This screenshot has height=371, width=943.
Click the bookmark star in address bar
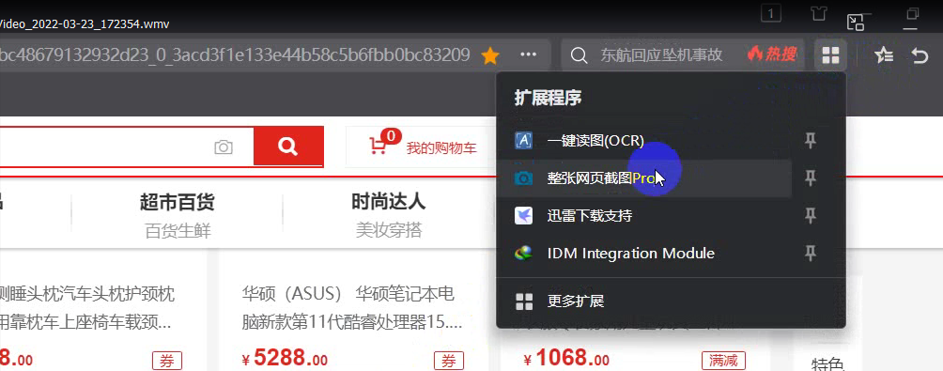click(x=490, y=56)
